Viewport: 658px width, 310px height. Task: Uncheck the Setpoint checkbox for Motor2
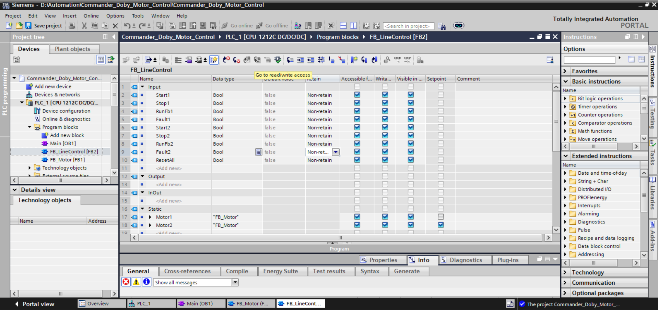pos(441,225)
